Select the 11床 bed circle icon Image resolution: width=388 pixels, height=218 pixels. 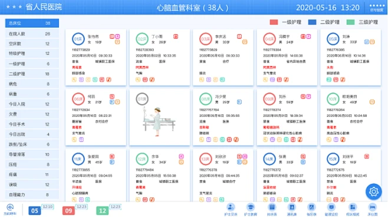(78, 159)
